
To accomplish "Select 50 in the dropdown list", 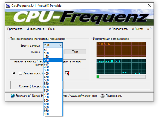I will [x=53, y=50].
